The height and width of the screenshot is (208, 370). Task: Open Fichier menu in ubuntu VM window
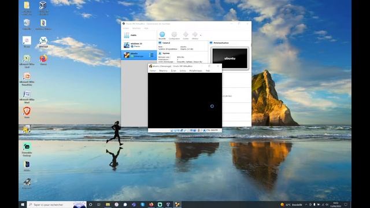coord(153,70)
